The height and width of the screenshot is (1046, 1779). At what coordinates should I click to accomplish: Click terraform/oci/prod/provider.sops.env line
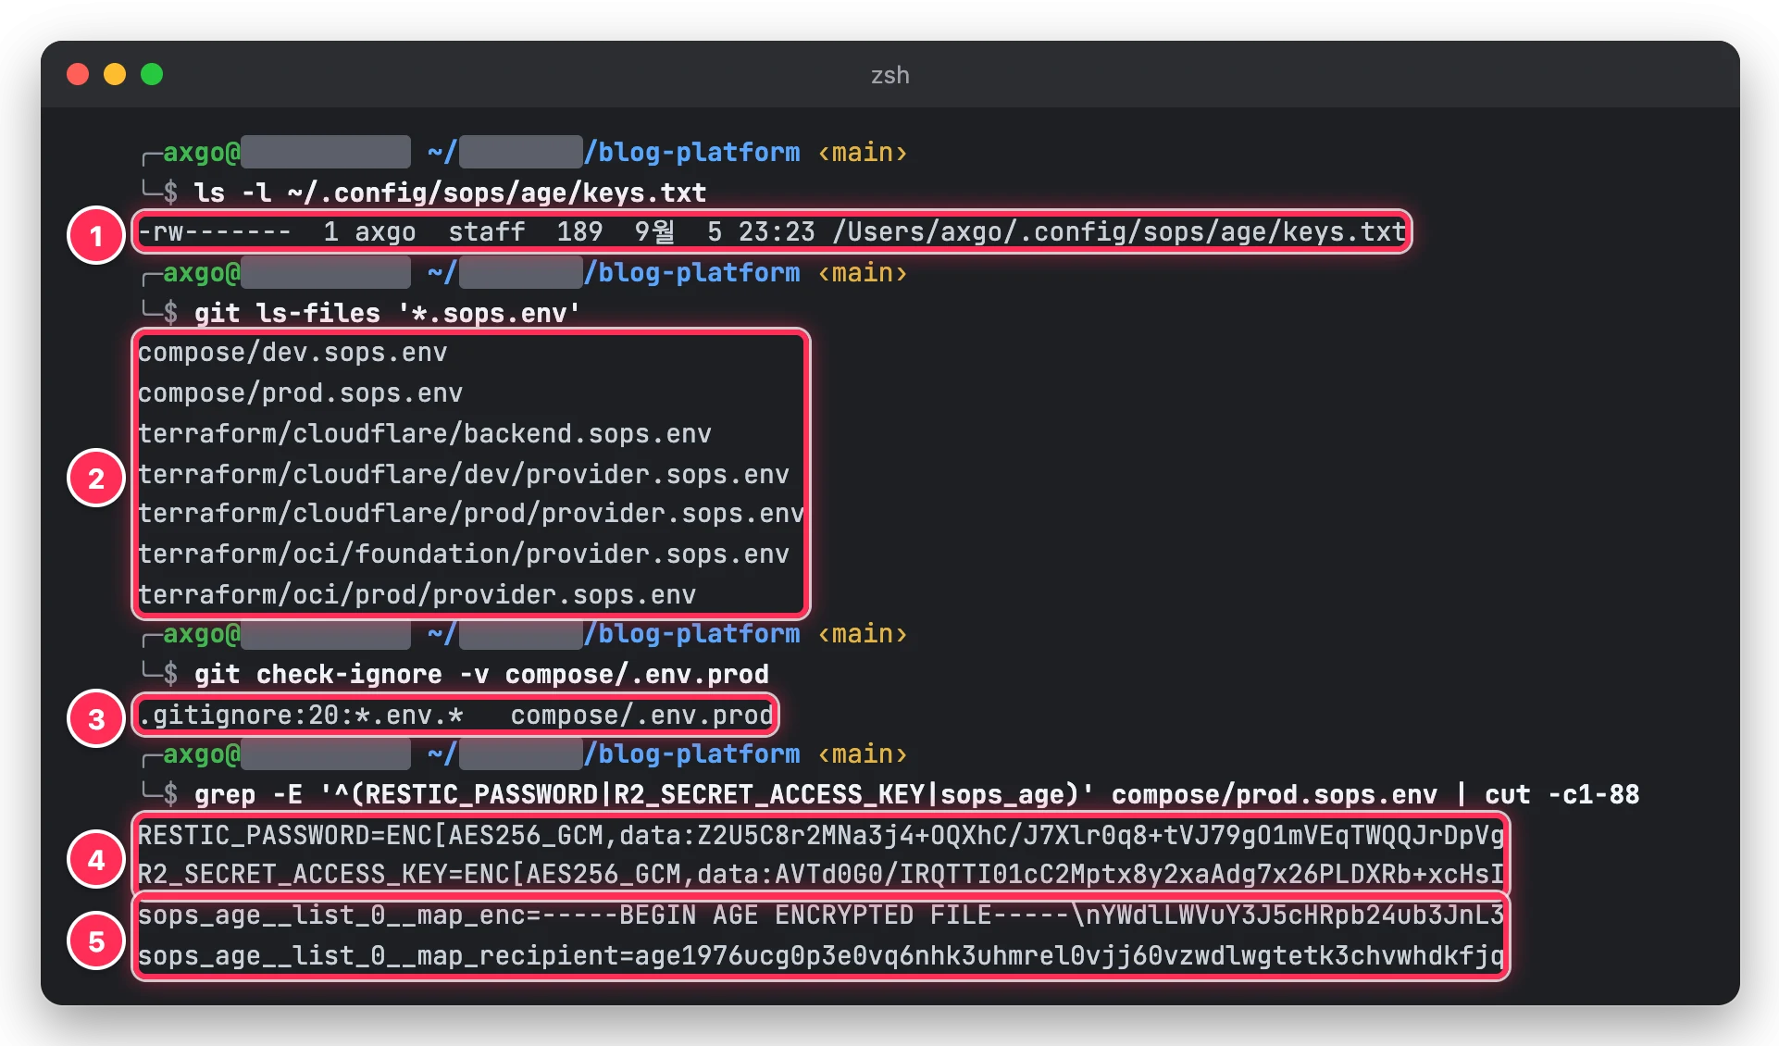(x=417, y=594)
